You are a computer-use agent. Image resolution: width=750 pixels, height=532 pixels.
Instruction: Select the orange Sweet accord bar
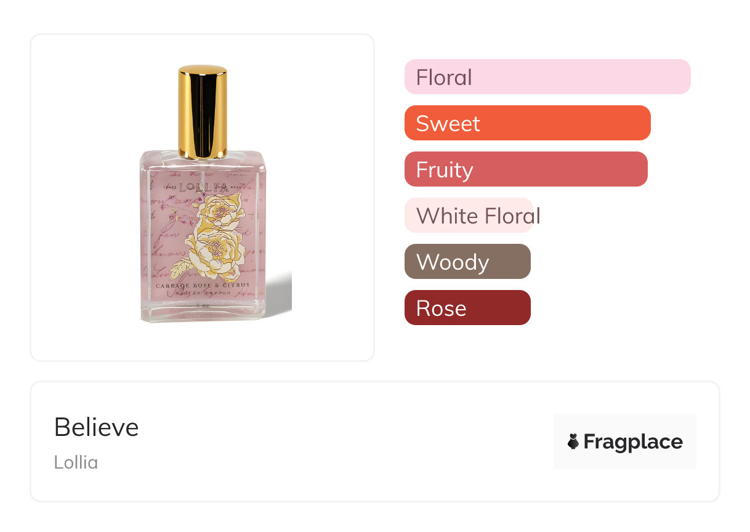[527, 123]
